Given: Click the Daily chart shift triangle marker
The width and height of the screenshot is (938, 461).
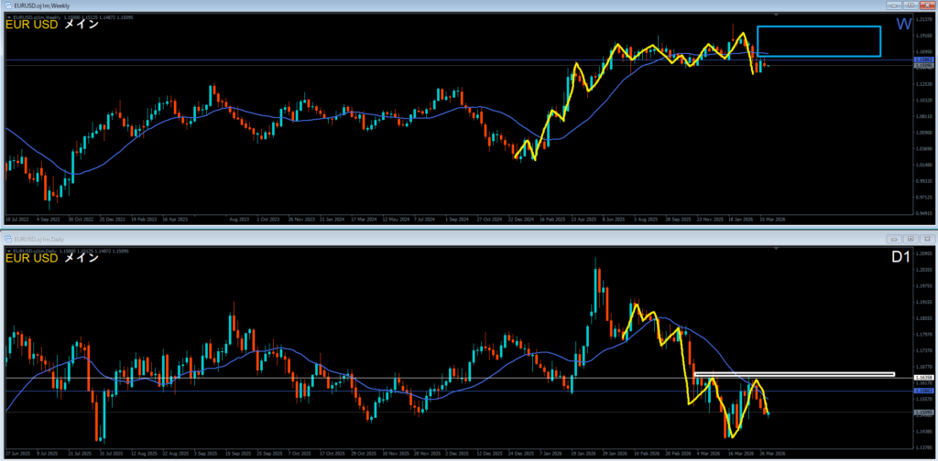Looking at the screenshot, I should pyautogui.click(x=777, y=248).
